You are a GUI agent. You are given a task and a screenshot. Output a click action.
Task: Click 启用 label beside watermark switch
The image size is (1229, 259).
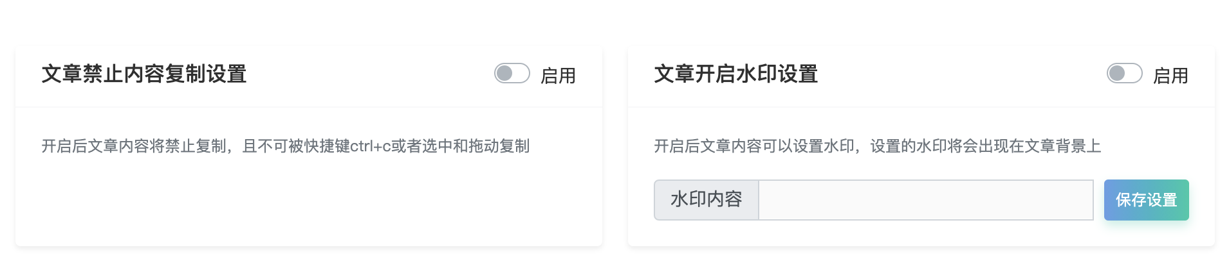click(1170, 76)
